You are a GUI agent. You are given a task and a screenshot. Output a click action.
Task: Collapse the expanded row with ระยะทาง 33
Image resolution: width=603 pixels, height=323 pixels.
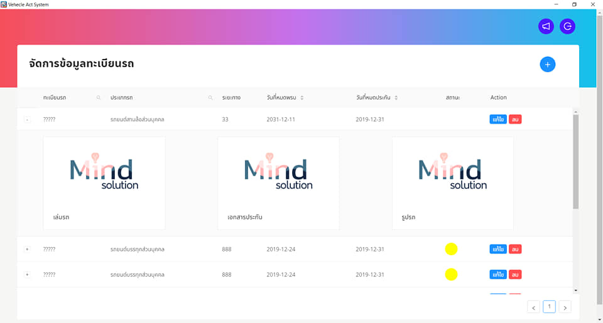tap(27, 119)
